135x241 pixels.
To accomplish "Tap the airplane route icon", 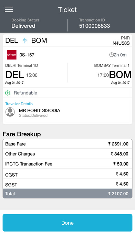I will pos(25,41).
